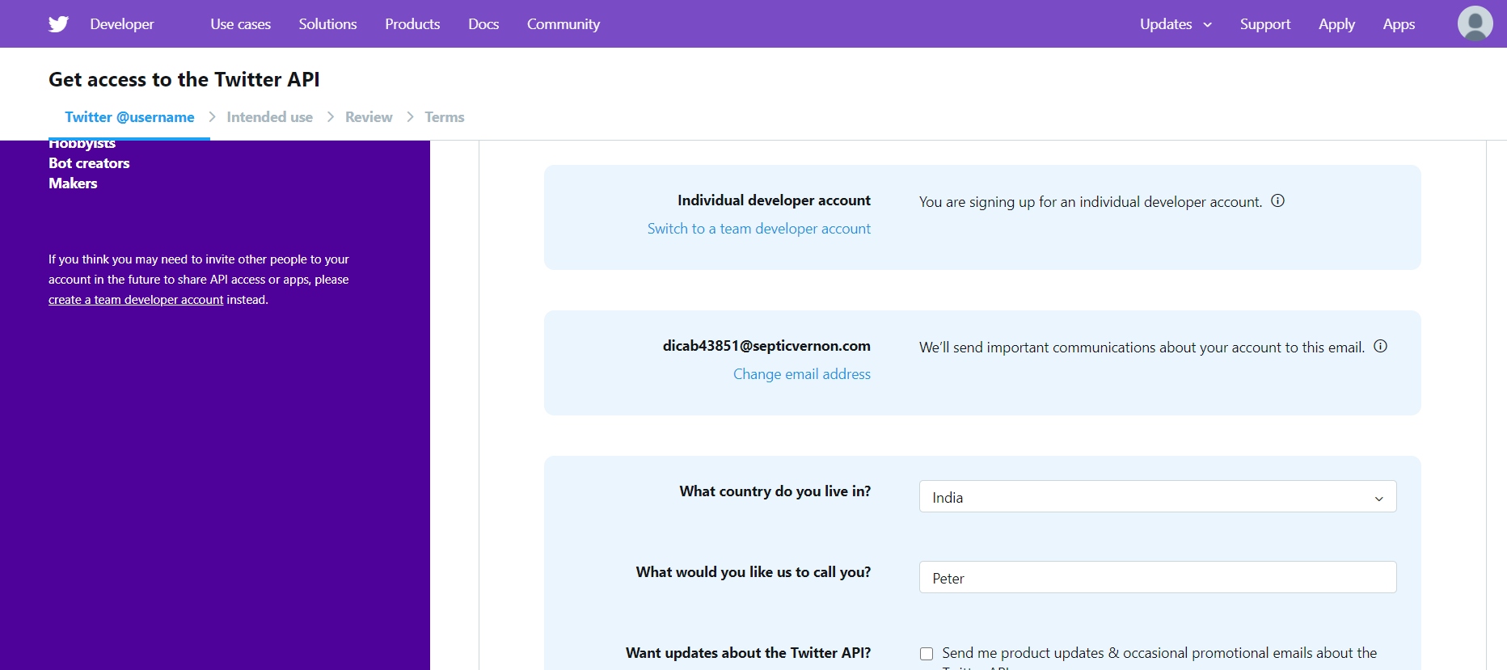Image resolution: width=1507 pixels, height=670 pixels.
Task: Click the Makers sidebar text
Action: pyautogui.click(x=73, y=183)
